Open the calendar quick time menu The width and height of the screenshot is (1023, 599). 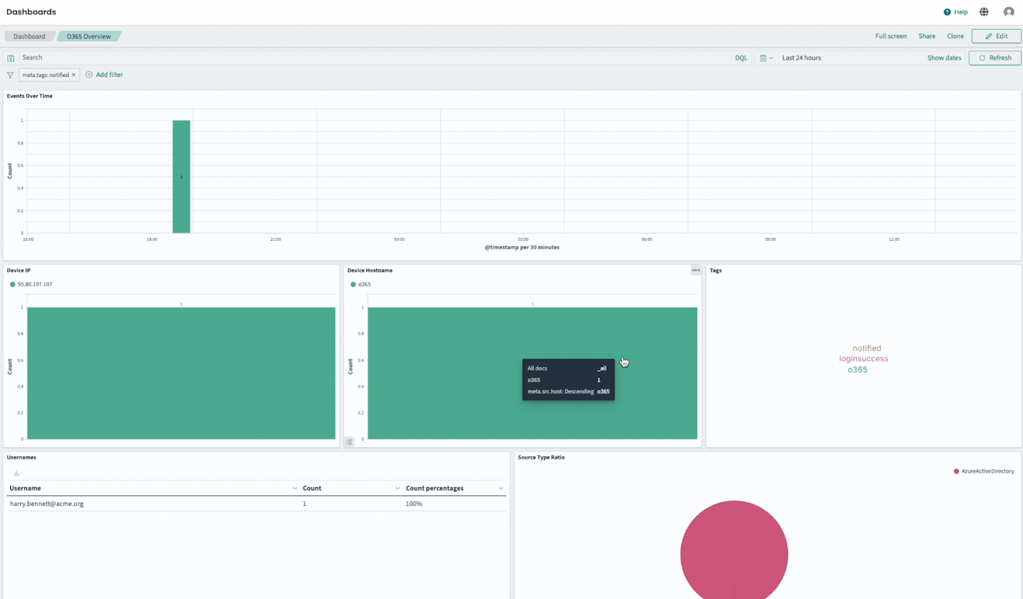(x=766, y=58)
